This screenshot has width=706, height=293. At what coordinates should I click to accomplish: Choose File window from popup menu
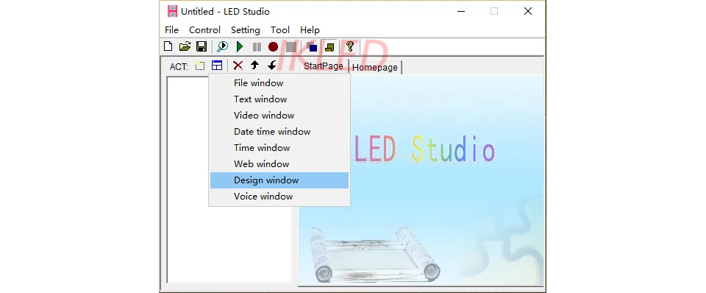[279, 83]
